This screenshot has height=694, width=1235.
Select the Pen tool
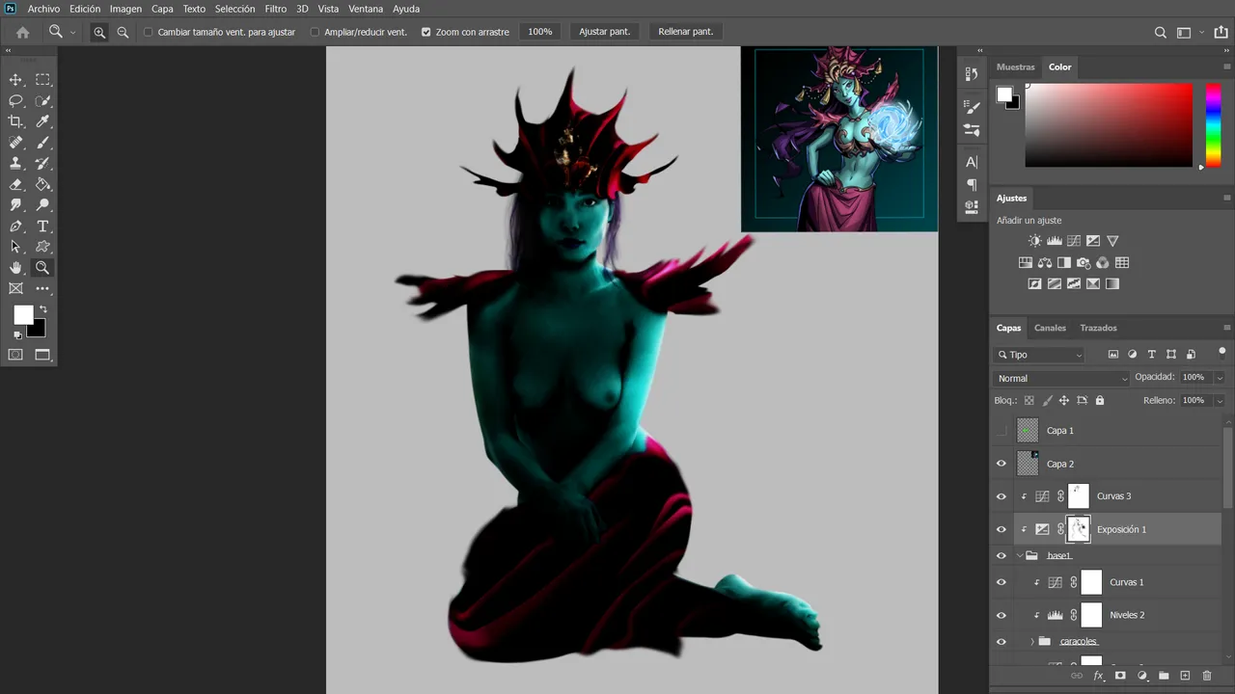[15, 227]
